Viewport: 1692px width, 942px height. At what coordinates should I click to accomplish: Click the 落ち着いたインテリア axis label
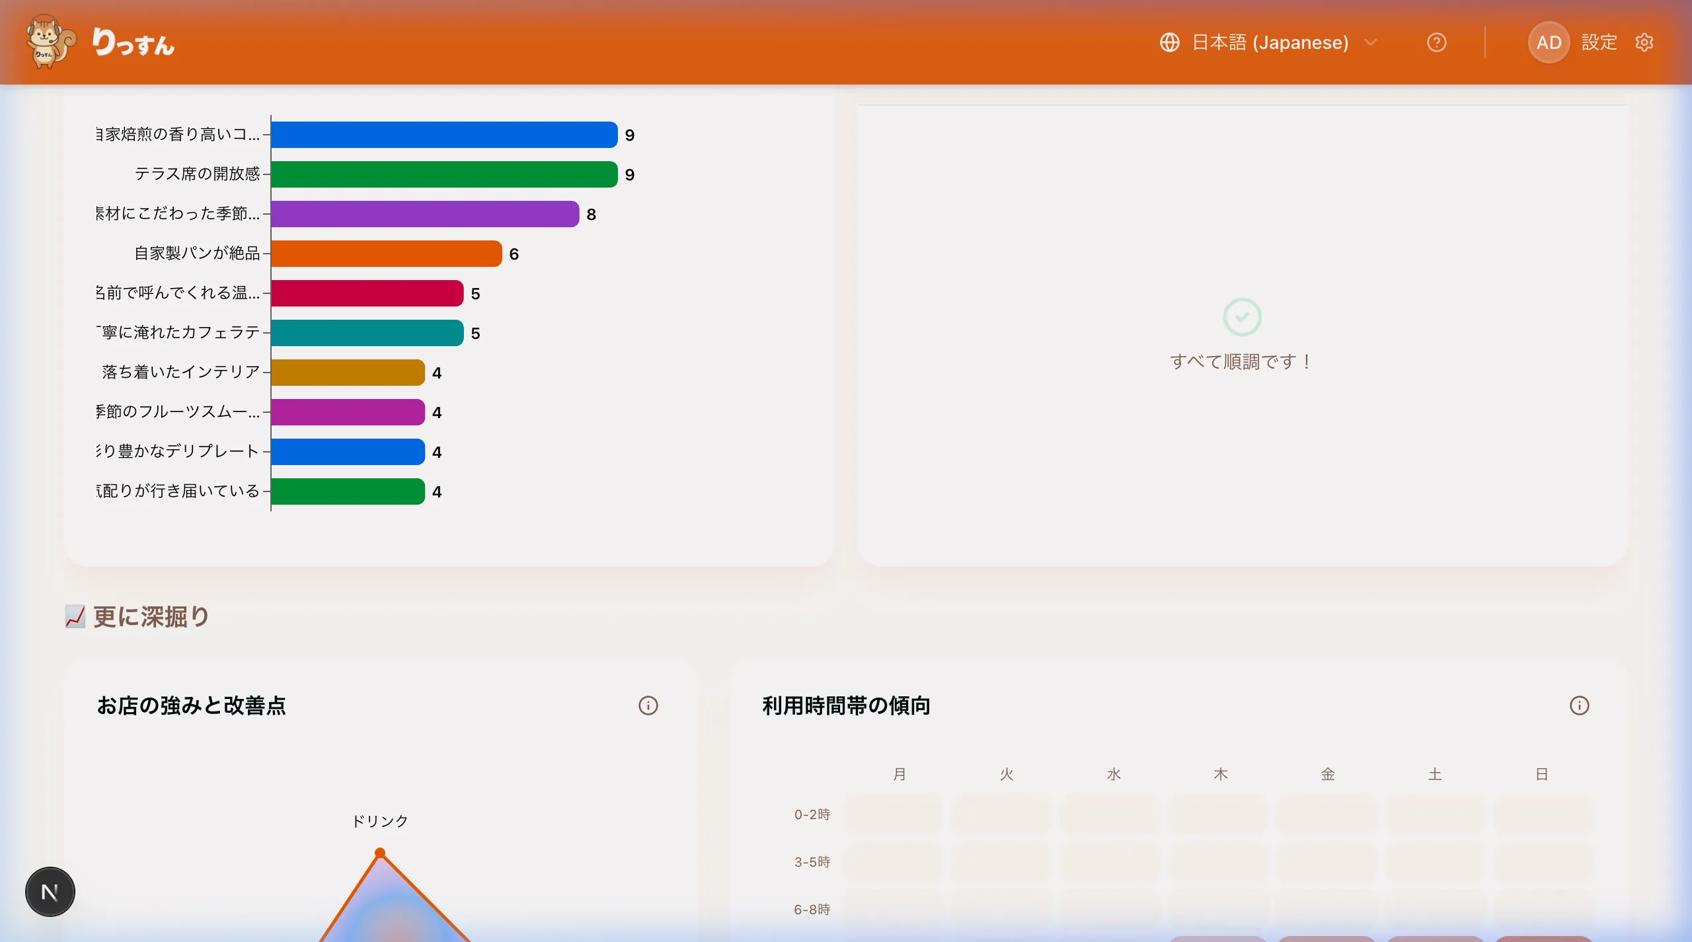[181, 372]
